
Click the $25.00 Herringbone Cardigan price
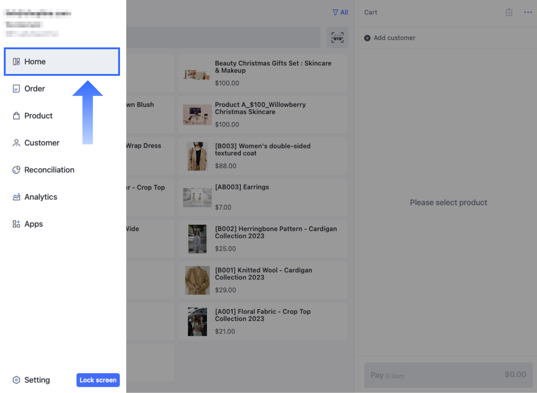coord(225,249)
